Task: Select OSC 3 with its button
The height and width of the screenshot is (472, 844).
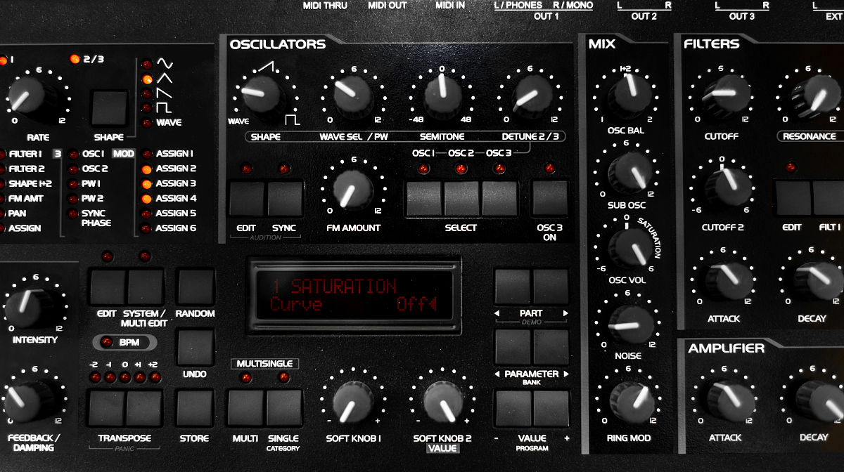Action: pyautogui.click(x=499, y=199)
